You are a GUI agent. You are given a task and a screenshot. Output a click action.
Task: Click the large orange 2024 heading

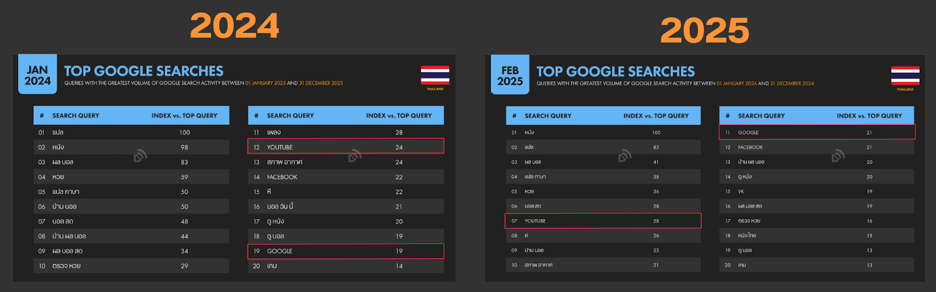[x=235, y=26]
